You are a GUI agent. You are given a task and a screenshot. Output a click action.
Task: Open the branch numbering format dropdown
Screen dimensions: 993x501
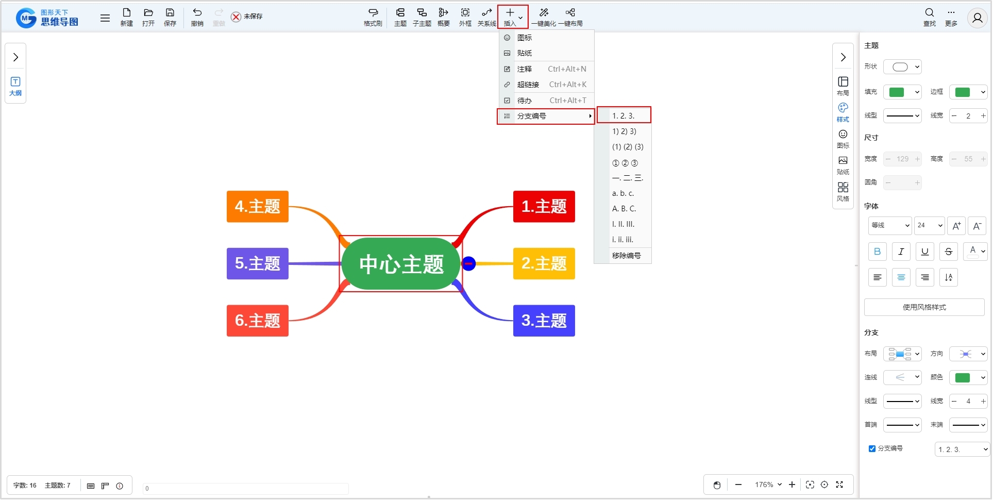[962, 449]
